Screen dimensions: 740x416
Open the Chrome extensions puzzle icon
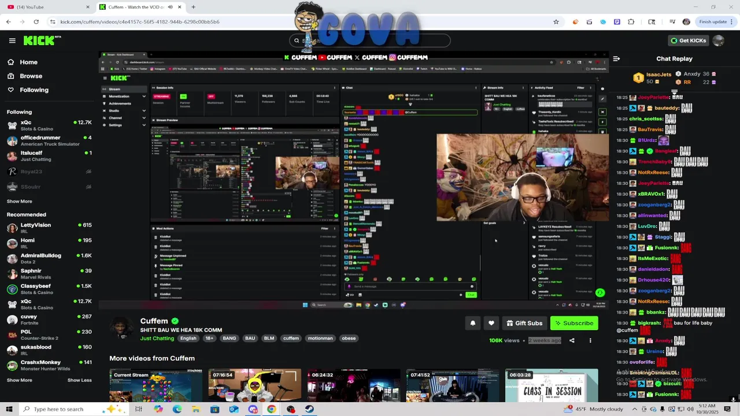(x=631, y=22)
